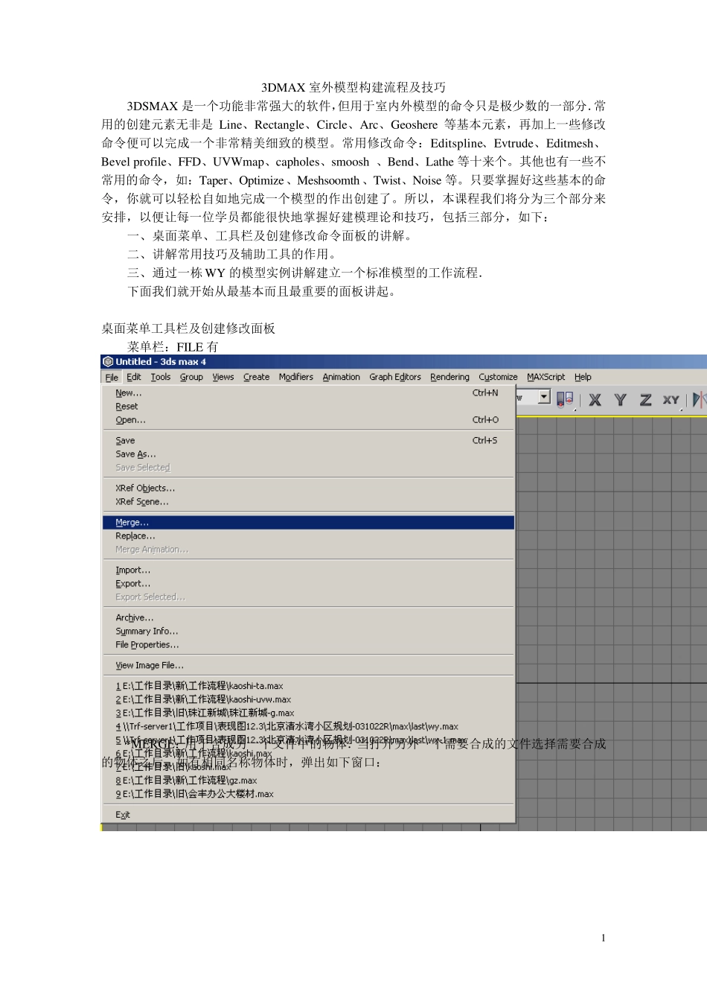707x1001 pixels.
Task: Open File Properties... menu entry
Action: 308,645
